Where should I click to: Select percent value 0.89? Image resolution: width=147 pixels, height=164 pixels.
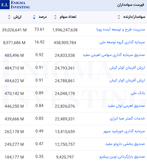40,93
